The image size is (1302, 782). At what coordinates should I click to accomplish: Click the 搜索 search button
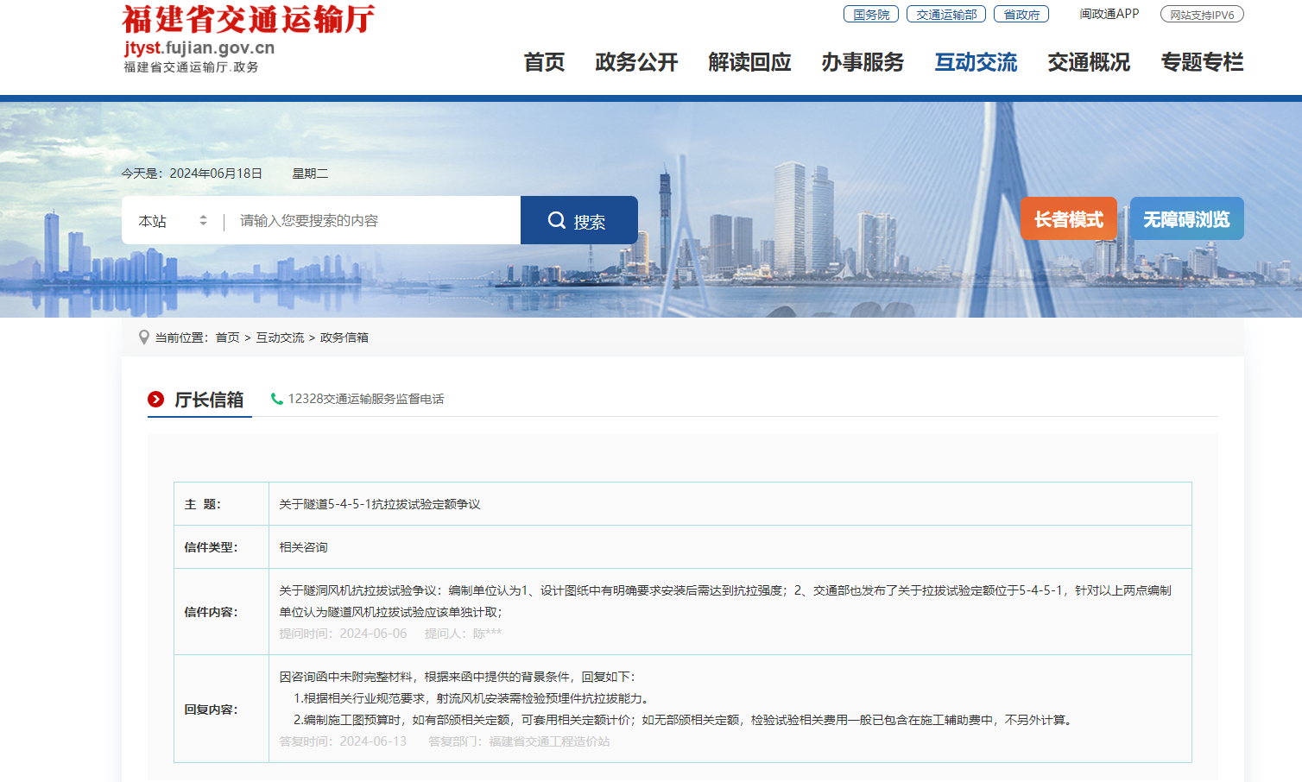click(579, 219)
